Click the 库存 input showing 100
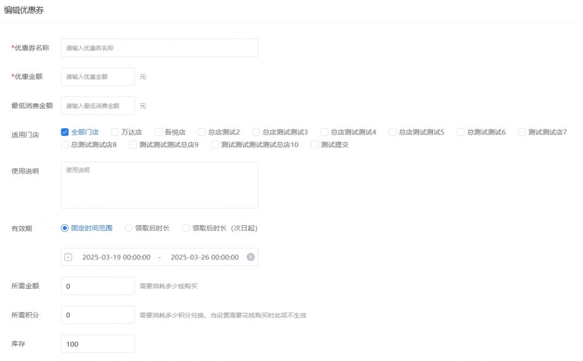Image resolution: width=583 pixels, height=361 pixels. tap(97, 344)
